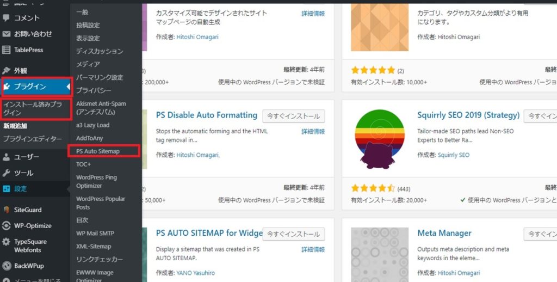Open PS AUTO SITEMAP for Widget title link

coord(209,233)
